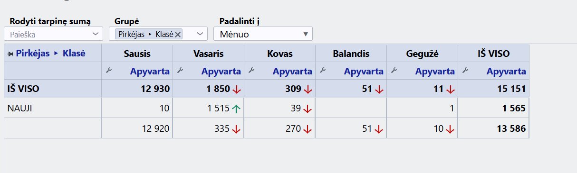This screenshot has height=173, width=577.
Task: Remove the Pirkėjas Klasė group tag
Action: (x=178, y=34)
